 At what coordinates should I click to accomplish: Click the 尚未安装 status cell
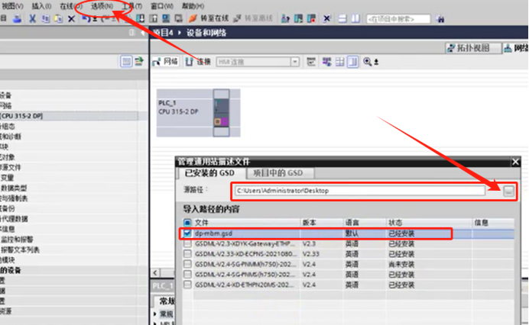pos(401,265)
